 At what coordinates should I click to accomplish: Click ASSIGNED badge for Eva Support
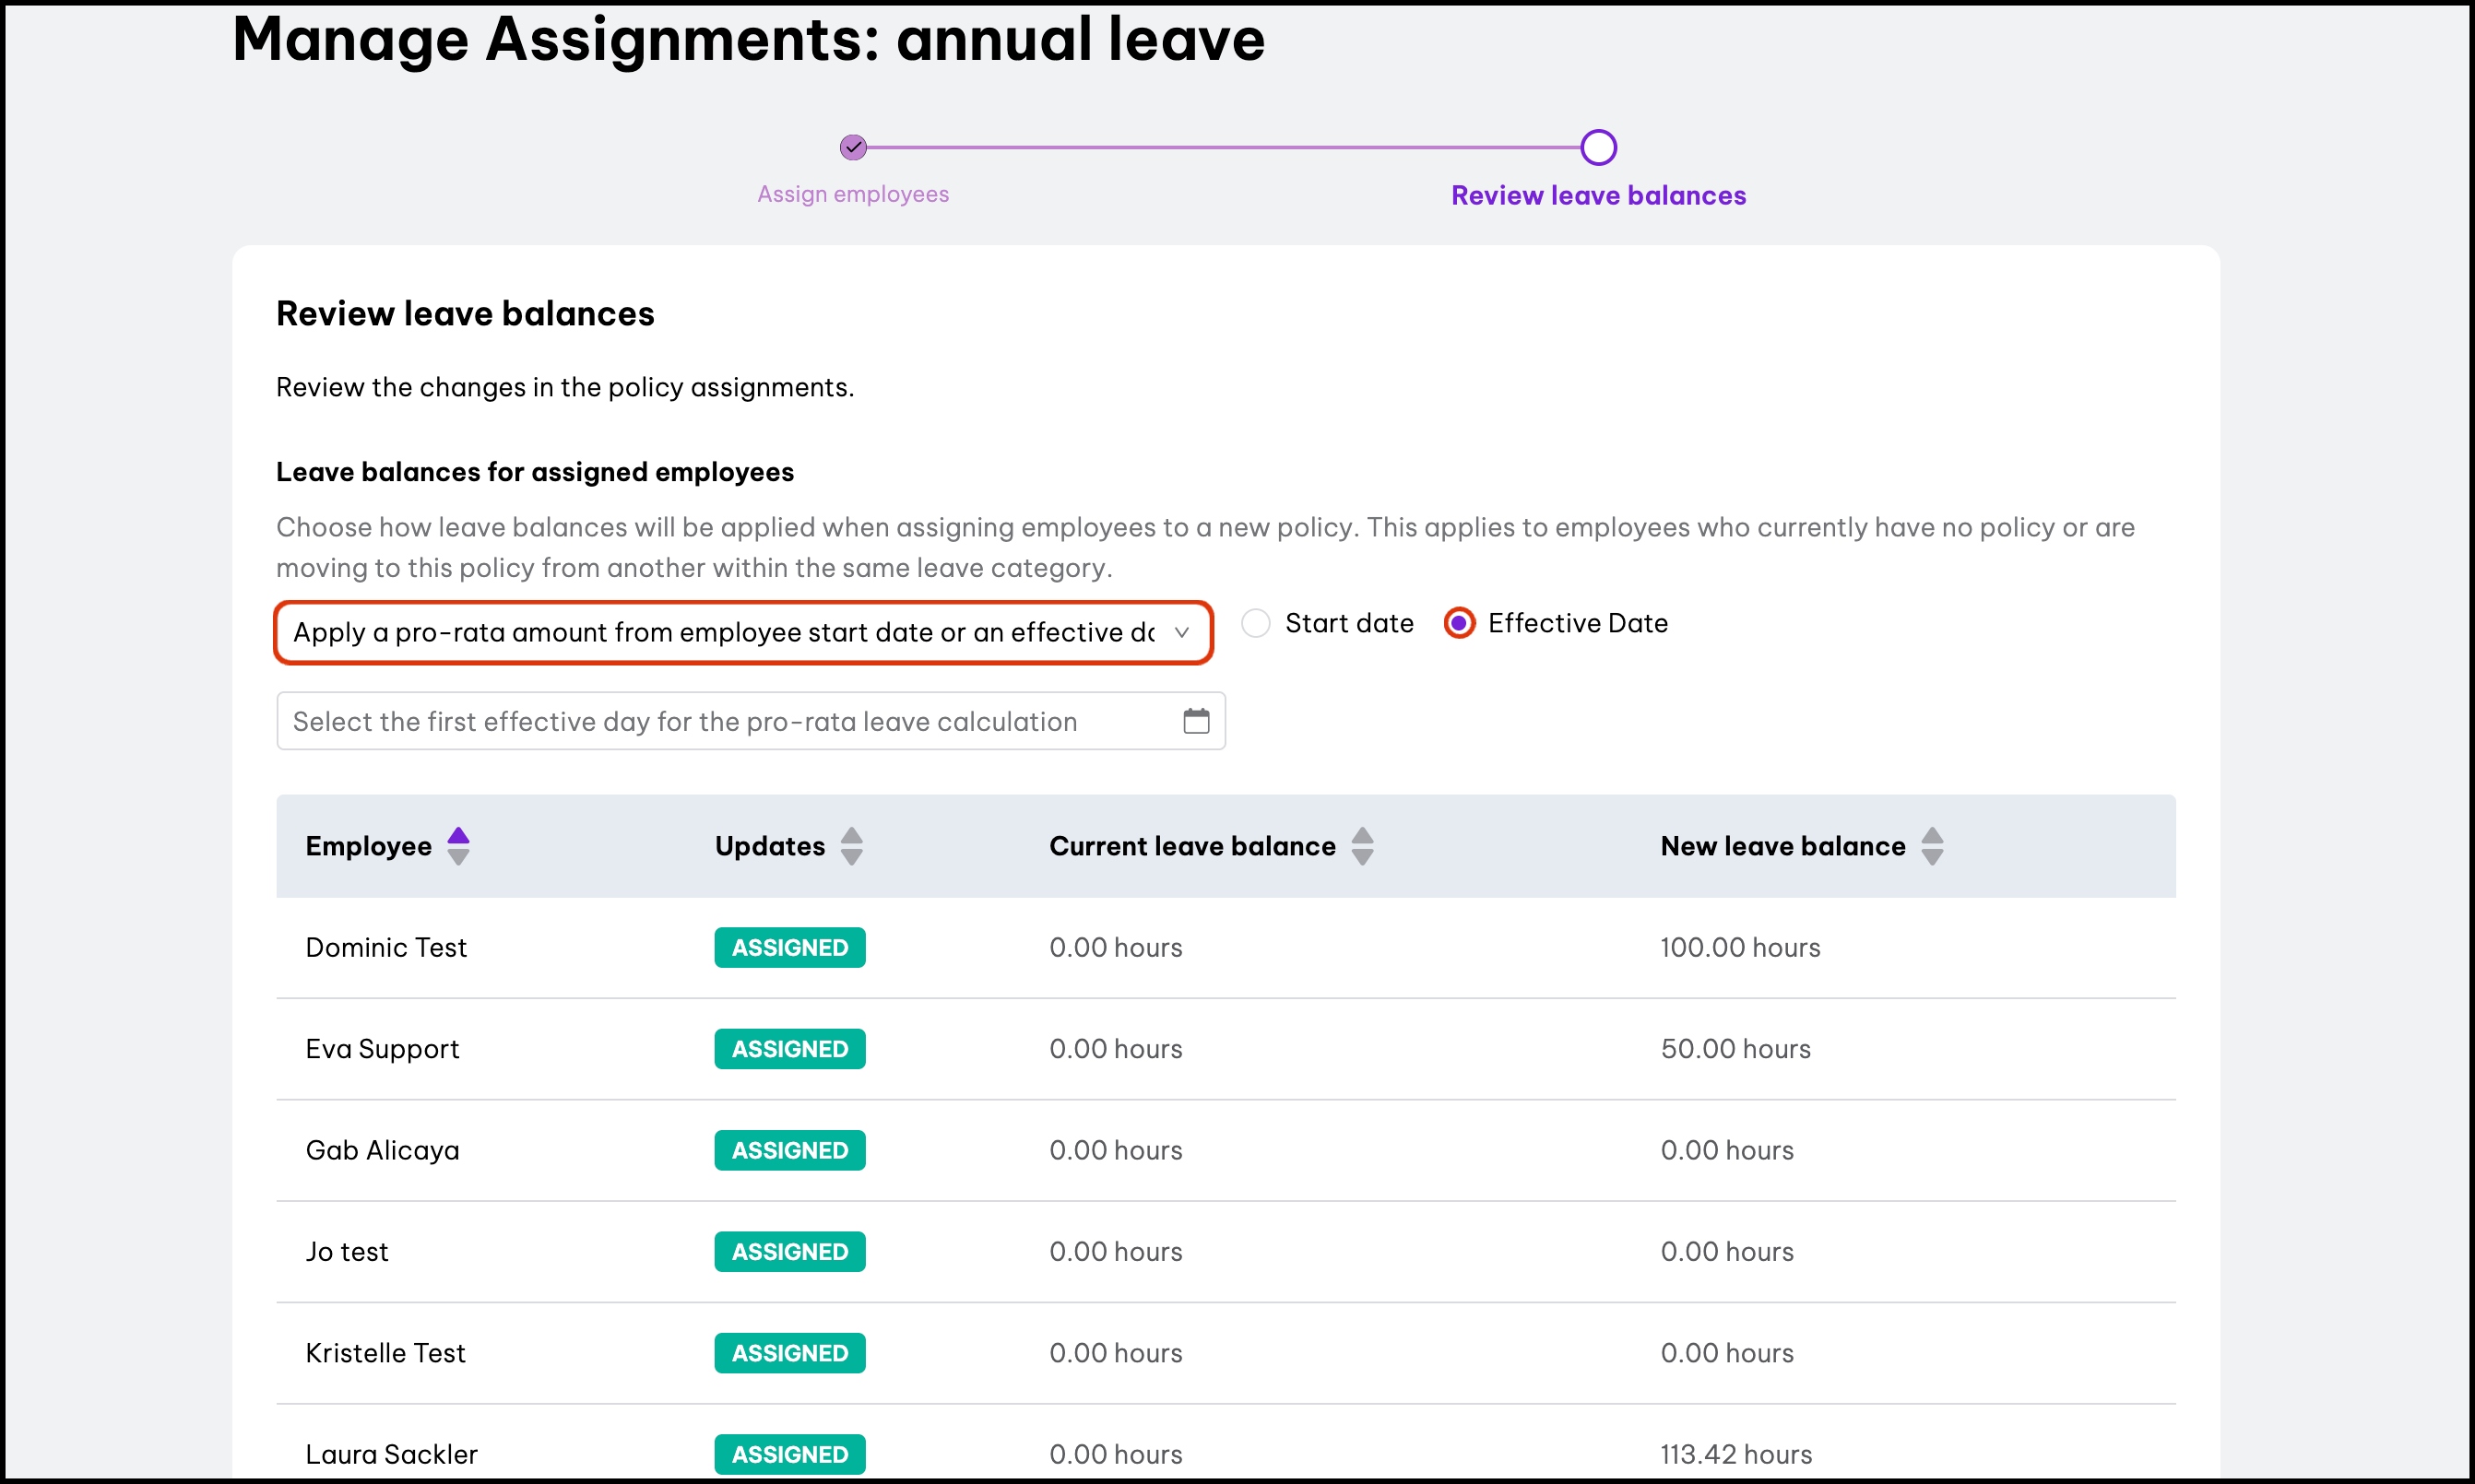[x=789, y=1049]
